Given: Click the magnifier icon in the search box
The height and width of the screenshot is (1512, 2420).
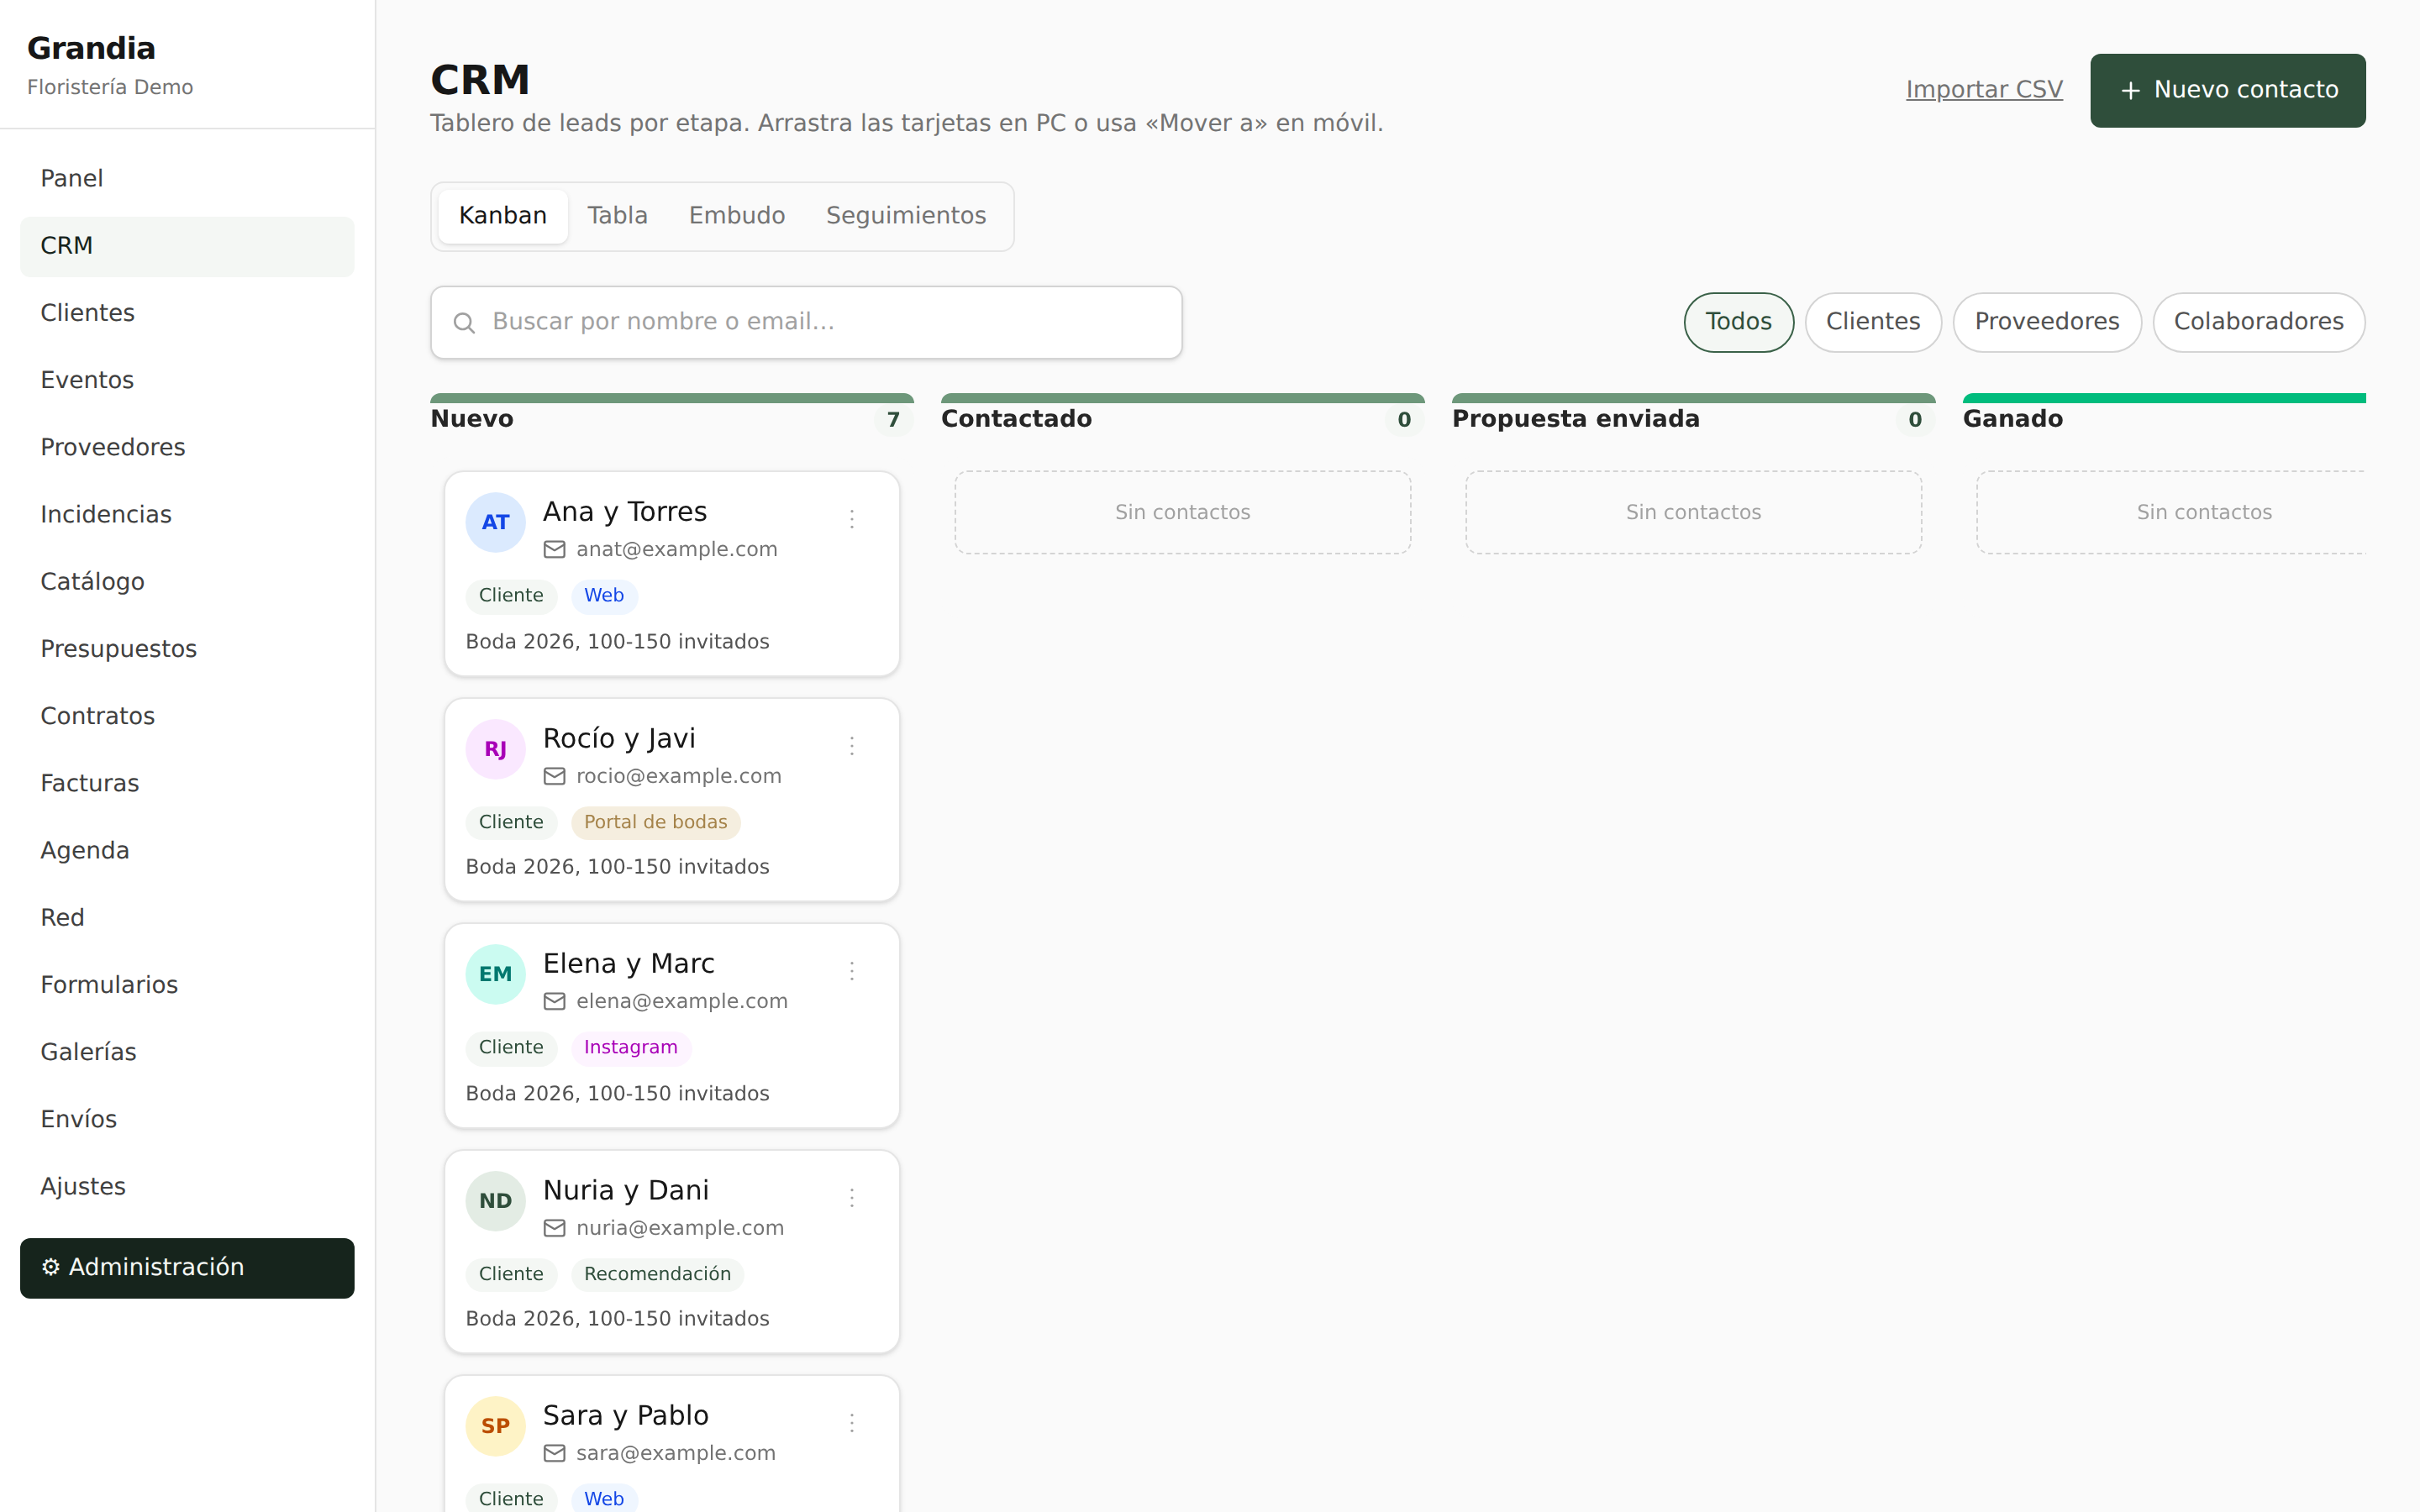Looking at the screenshot, I should click(464, 323).
